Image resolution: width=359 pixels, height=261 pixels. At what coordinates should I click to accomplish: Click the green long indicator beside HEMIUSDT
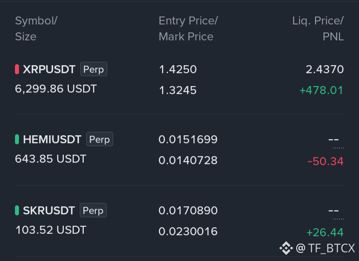(17, 139)
